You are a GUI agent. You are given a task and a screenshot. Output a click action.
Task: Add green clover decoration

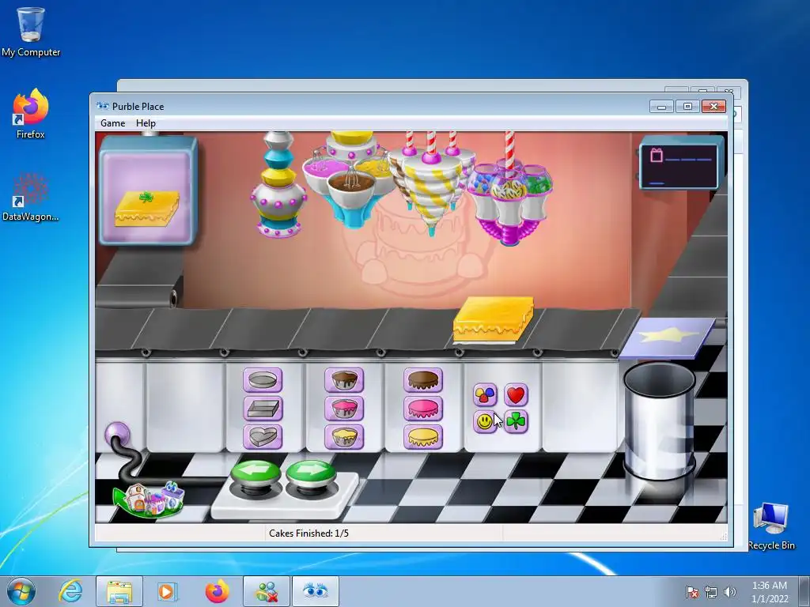516,422
